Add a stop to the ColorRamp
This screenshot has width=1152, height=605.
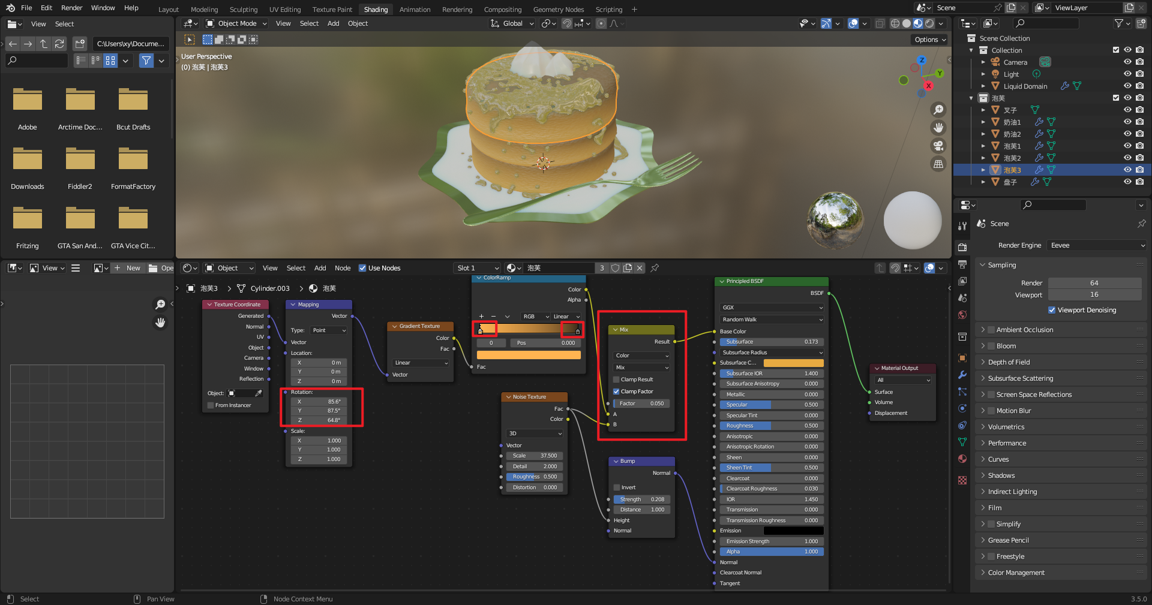click(x=481, y=317)
